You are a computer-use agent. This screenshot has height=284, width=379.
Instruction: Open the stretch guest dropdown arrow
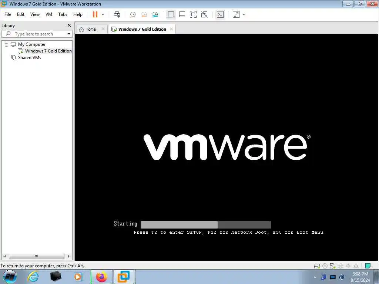click(244, 14)
